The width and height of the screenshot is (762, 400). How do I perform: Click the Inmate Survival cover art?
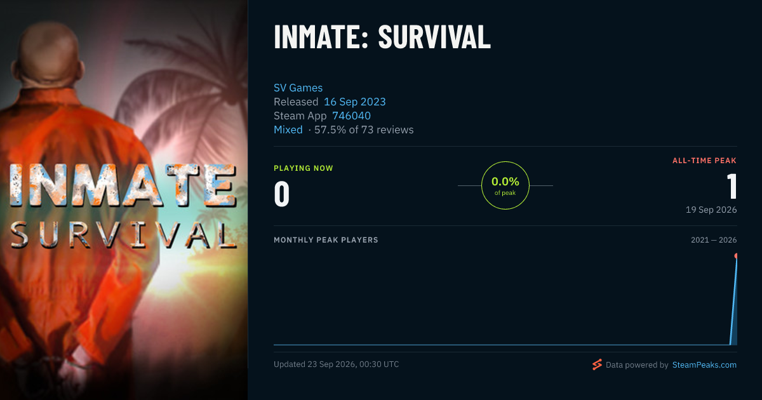(124, 200)
